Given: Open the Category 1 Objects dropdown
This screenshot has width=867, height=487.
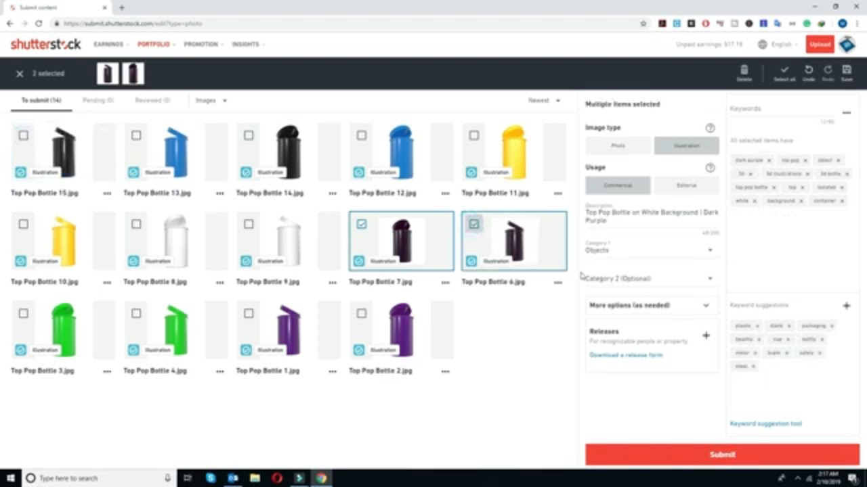Looking at the screenshot, I should click(x=649, y=250).
